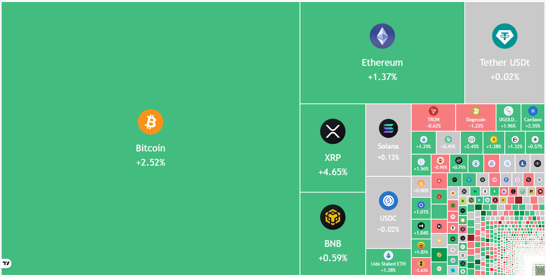This screenshot has height=277, width=546.
Task: Click the XRP logo icon
Action: [333, 131]
